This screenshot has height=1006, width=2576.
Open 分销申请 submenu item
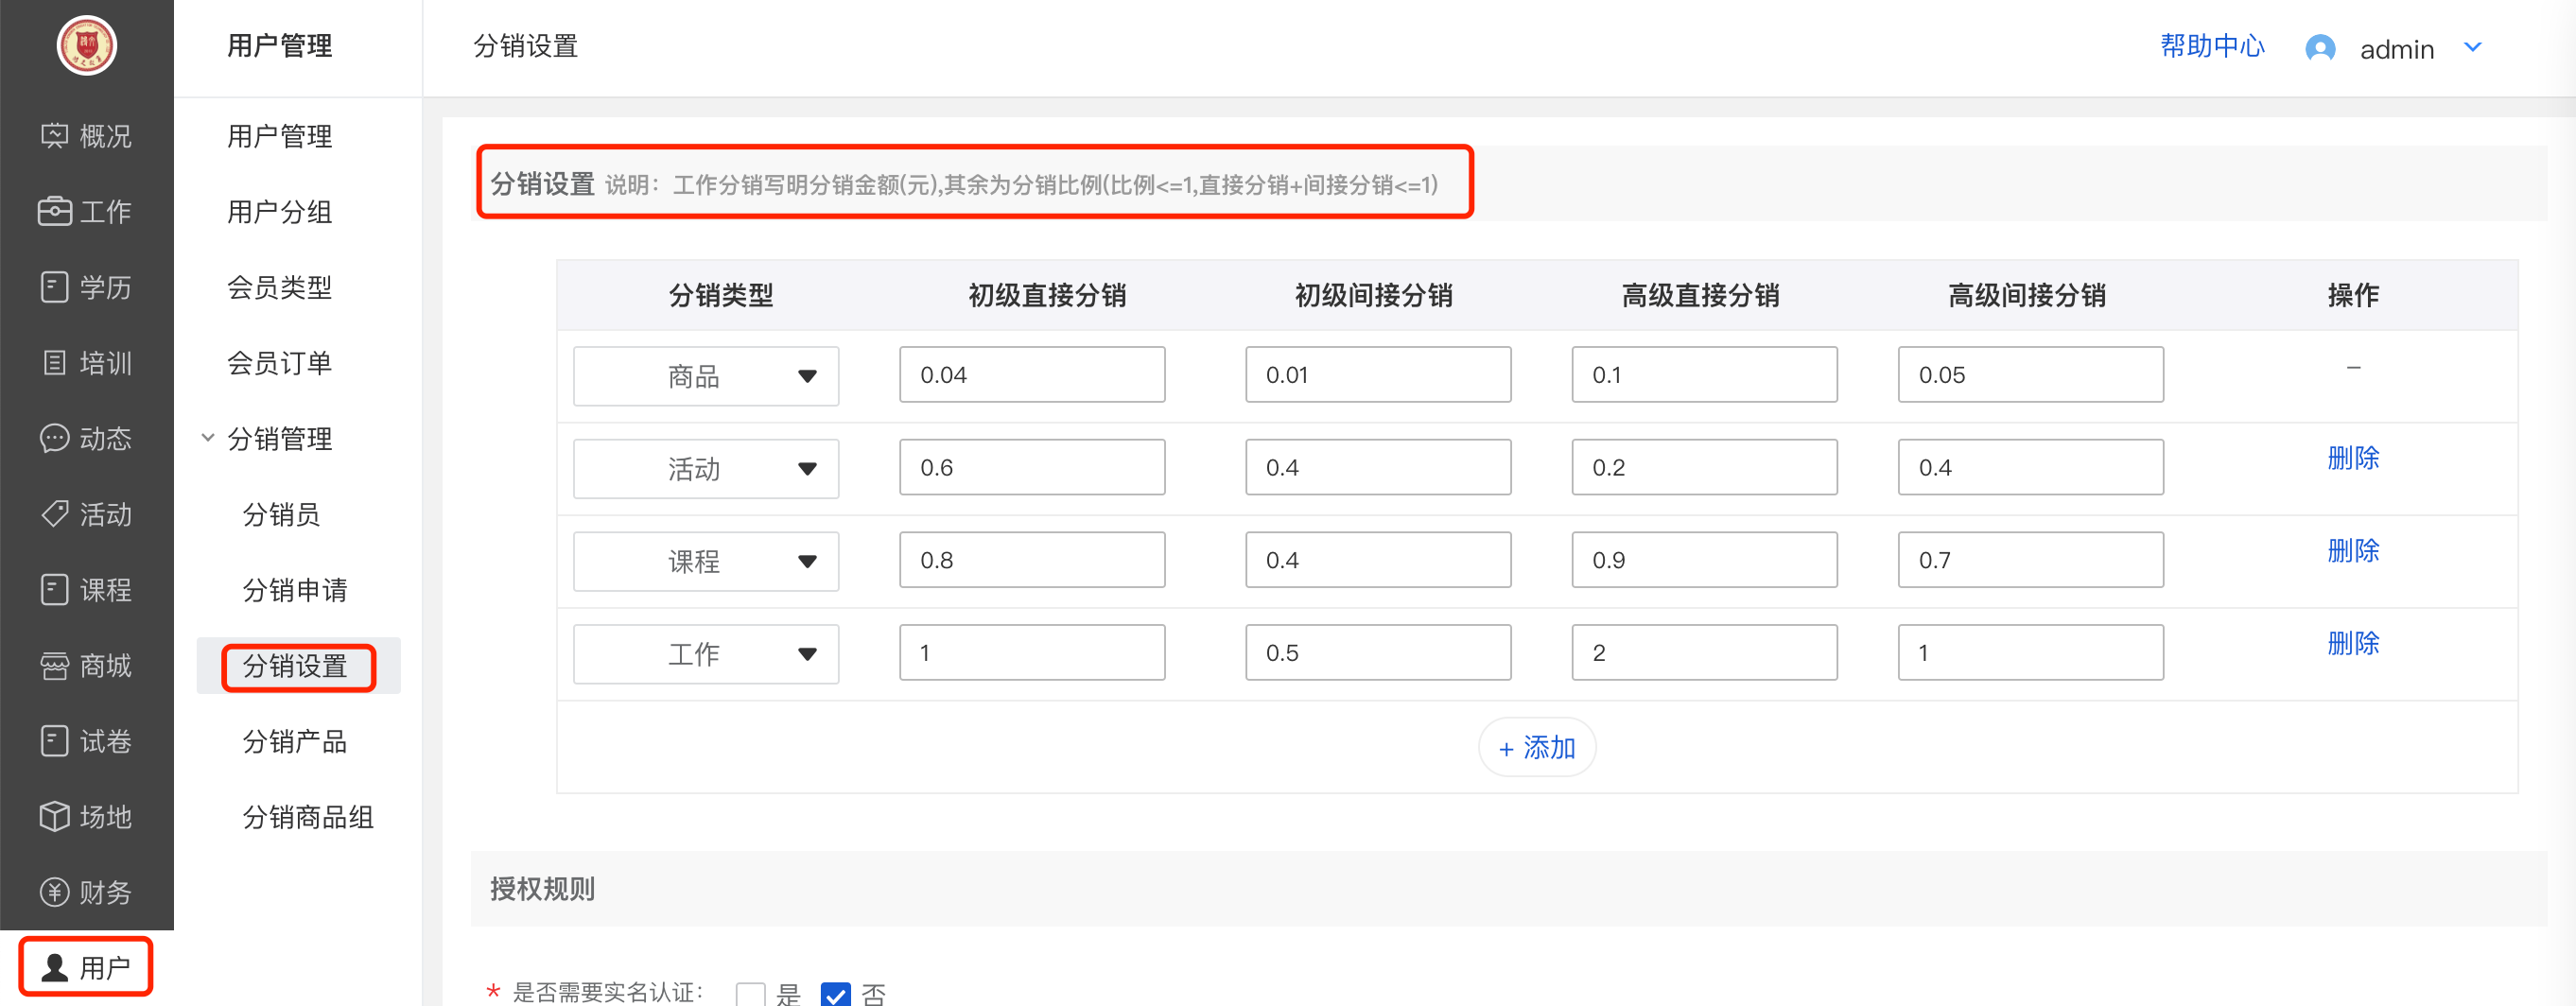pyautogui.click(x=295, y=589)
